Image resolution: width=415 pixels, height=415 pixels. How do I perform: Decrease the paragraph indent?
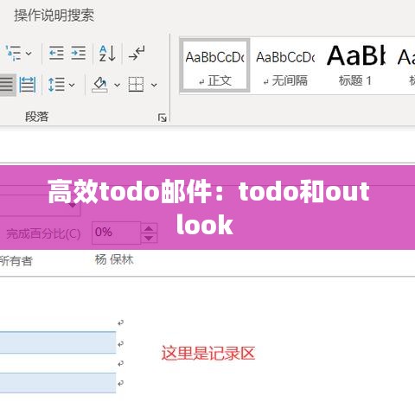(56, 53)
